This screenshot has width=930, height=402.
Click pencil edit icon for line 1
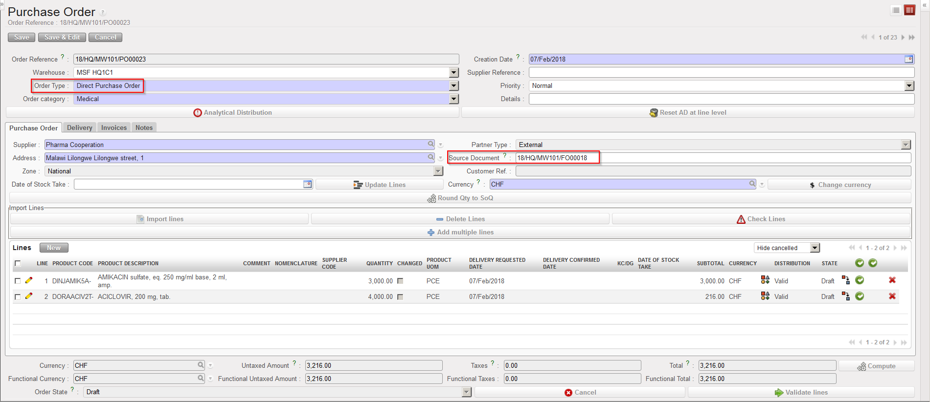point(29,280)
